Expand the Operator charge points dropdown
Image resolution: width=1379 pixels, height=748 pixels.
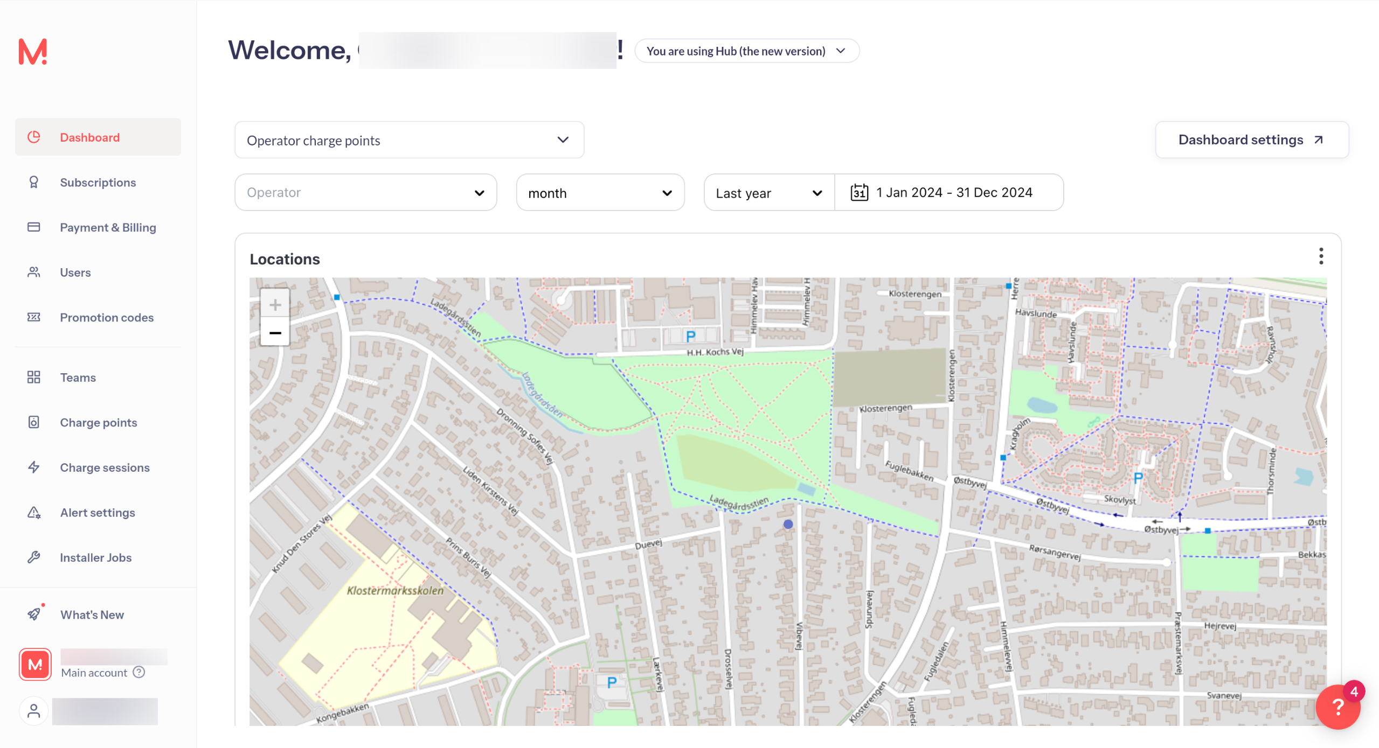[x=409, y=140]
